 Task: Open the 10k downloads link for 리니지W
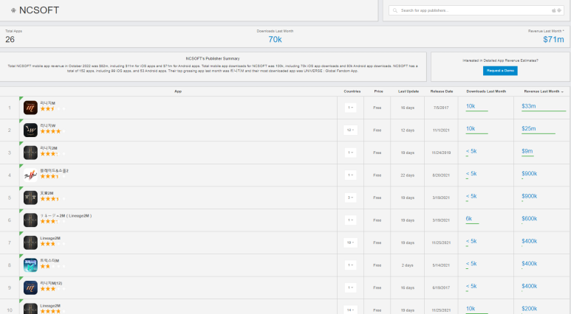[471, 129]
